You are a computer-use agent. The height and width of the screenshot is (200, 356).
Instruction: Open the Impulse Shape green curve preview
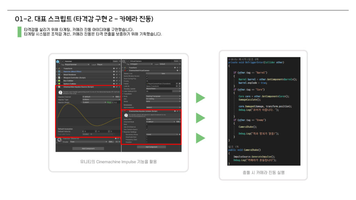[x=109, y=102]
